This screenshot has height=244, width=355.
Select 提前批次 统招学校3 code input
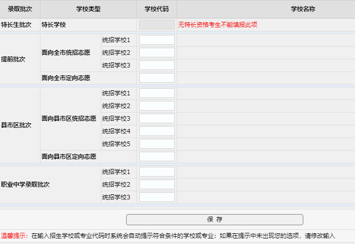(x=157, y=65)
